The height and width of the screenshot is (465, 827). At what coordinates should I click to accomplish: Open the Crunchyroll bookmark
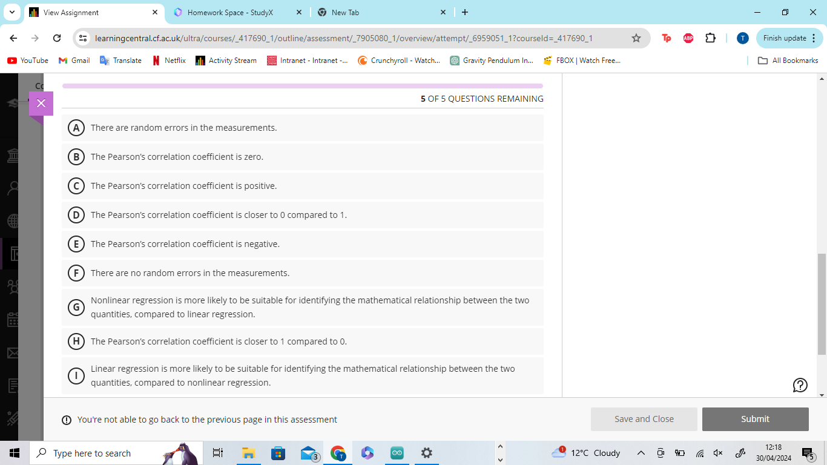[399, 61]
